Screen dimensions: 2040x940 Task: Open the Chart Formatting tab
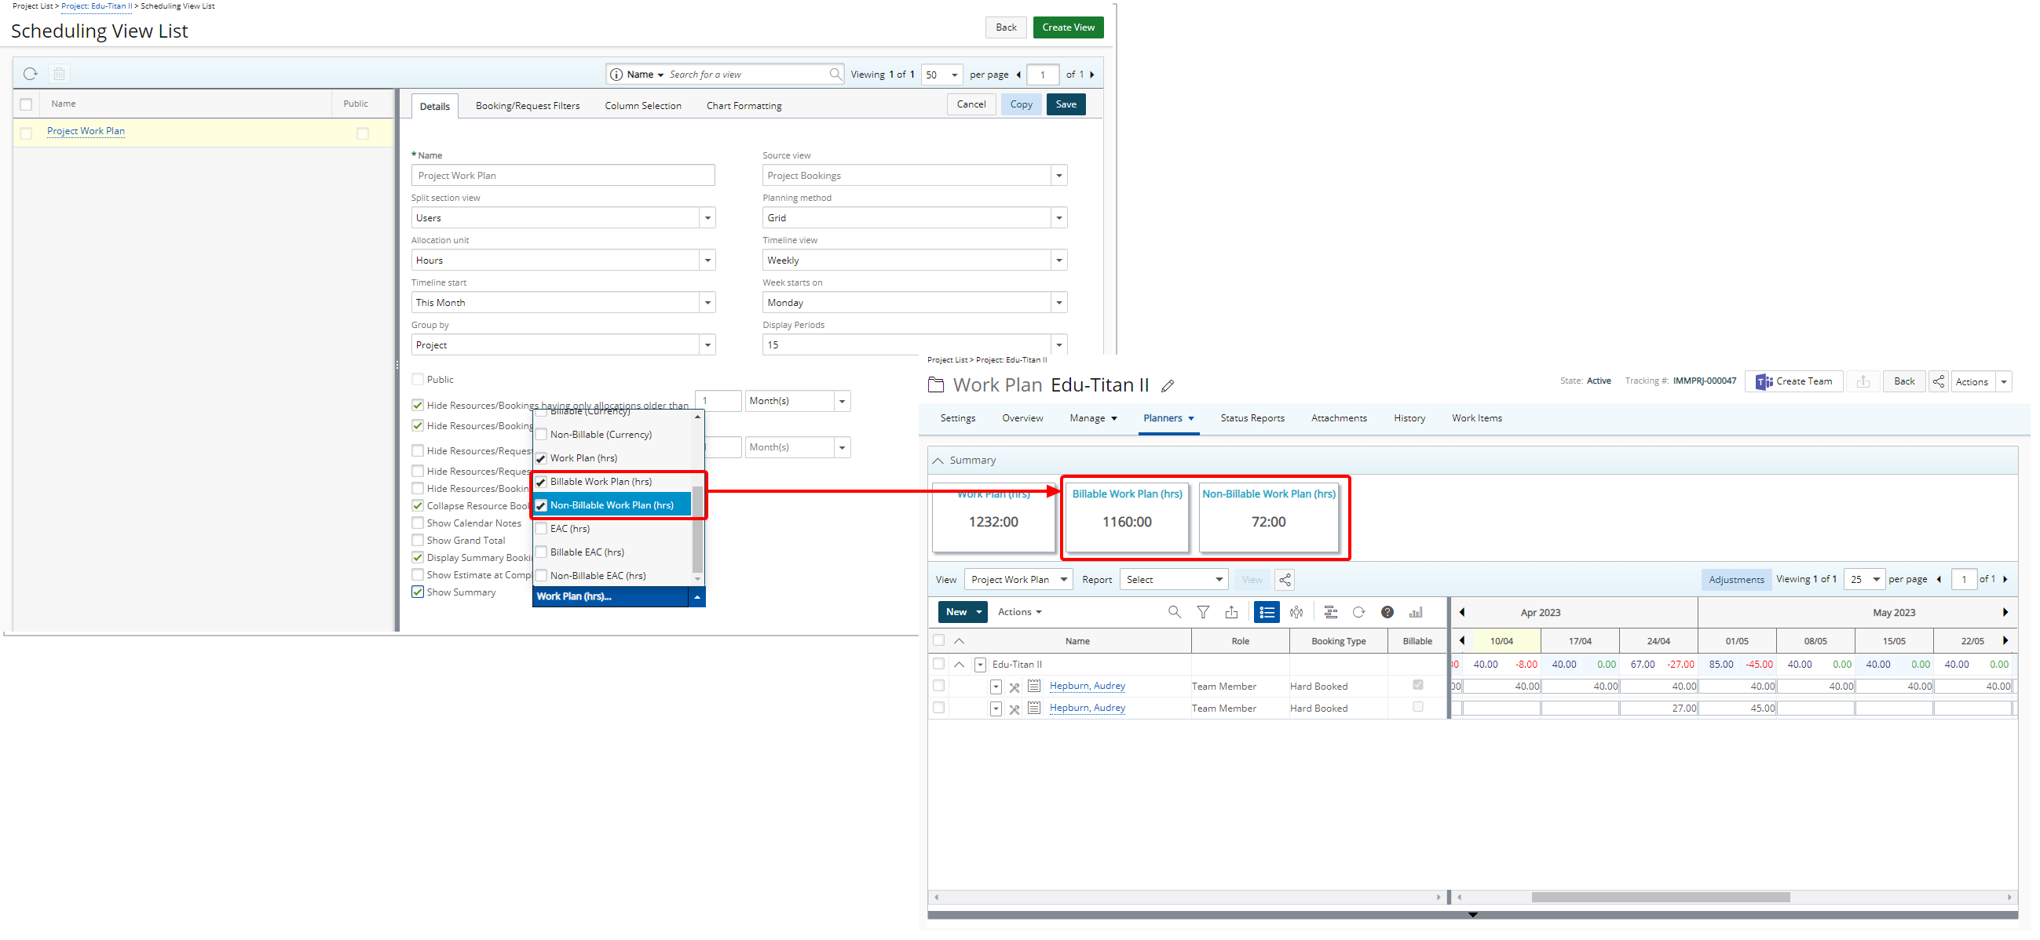coord(744,106)
